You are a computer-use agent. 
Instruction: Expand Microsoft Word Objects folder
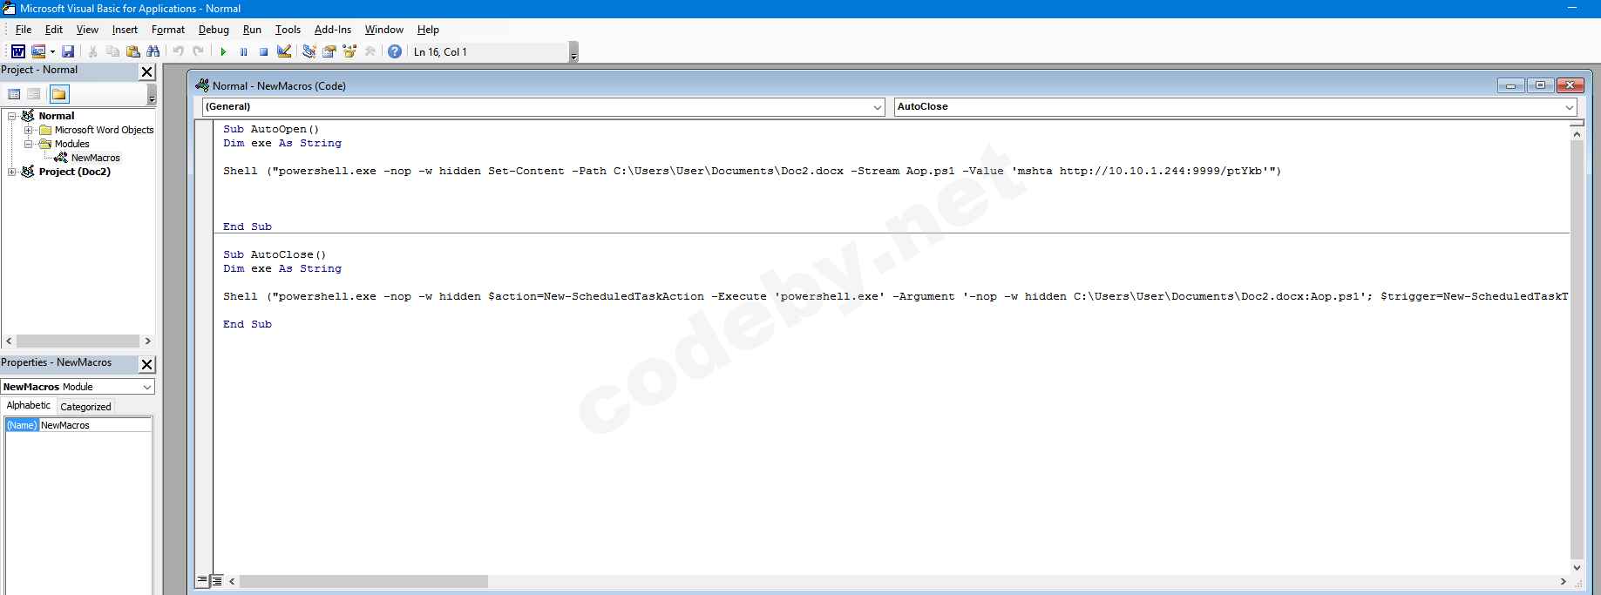[28, 130]
